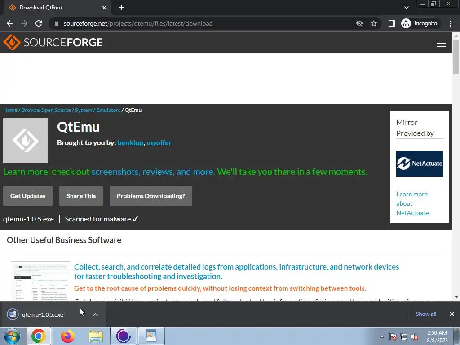
Task: Open benklop's profile link
Action: pos(130,142)
